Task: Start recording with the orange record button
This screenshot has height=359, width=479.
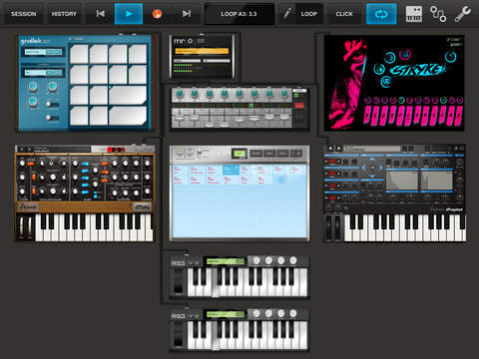Action: 157,14
